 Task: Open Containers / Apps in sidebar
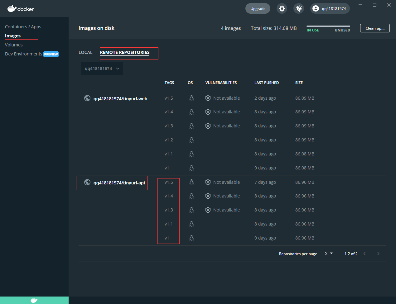coord(23,27)
